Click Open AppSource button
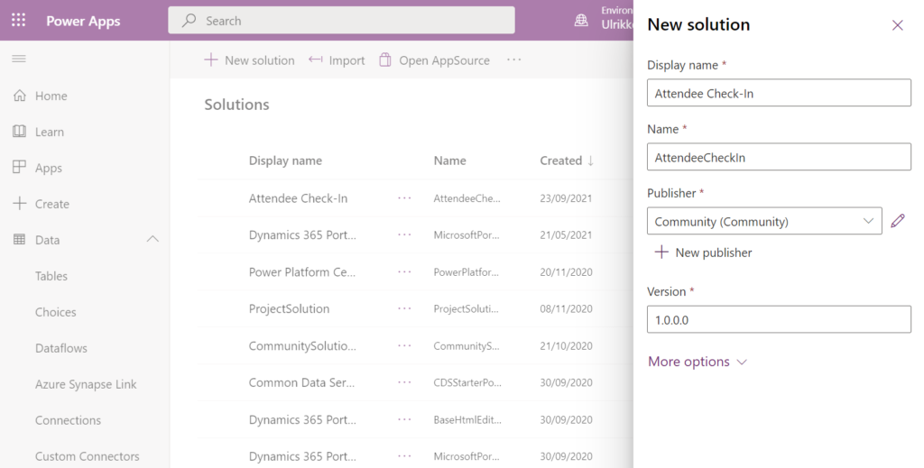924x468 pixels. click(434, 60)
